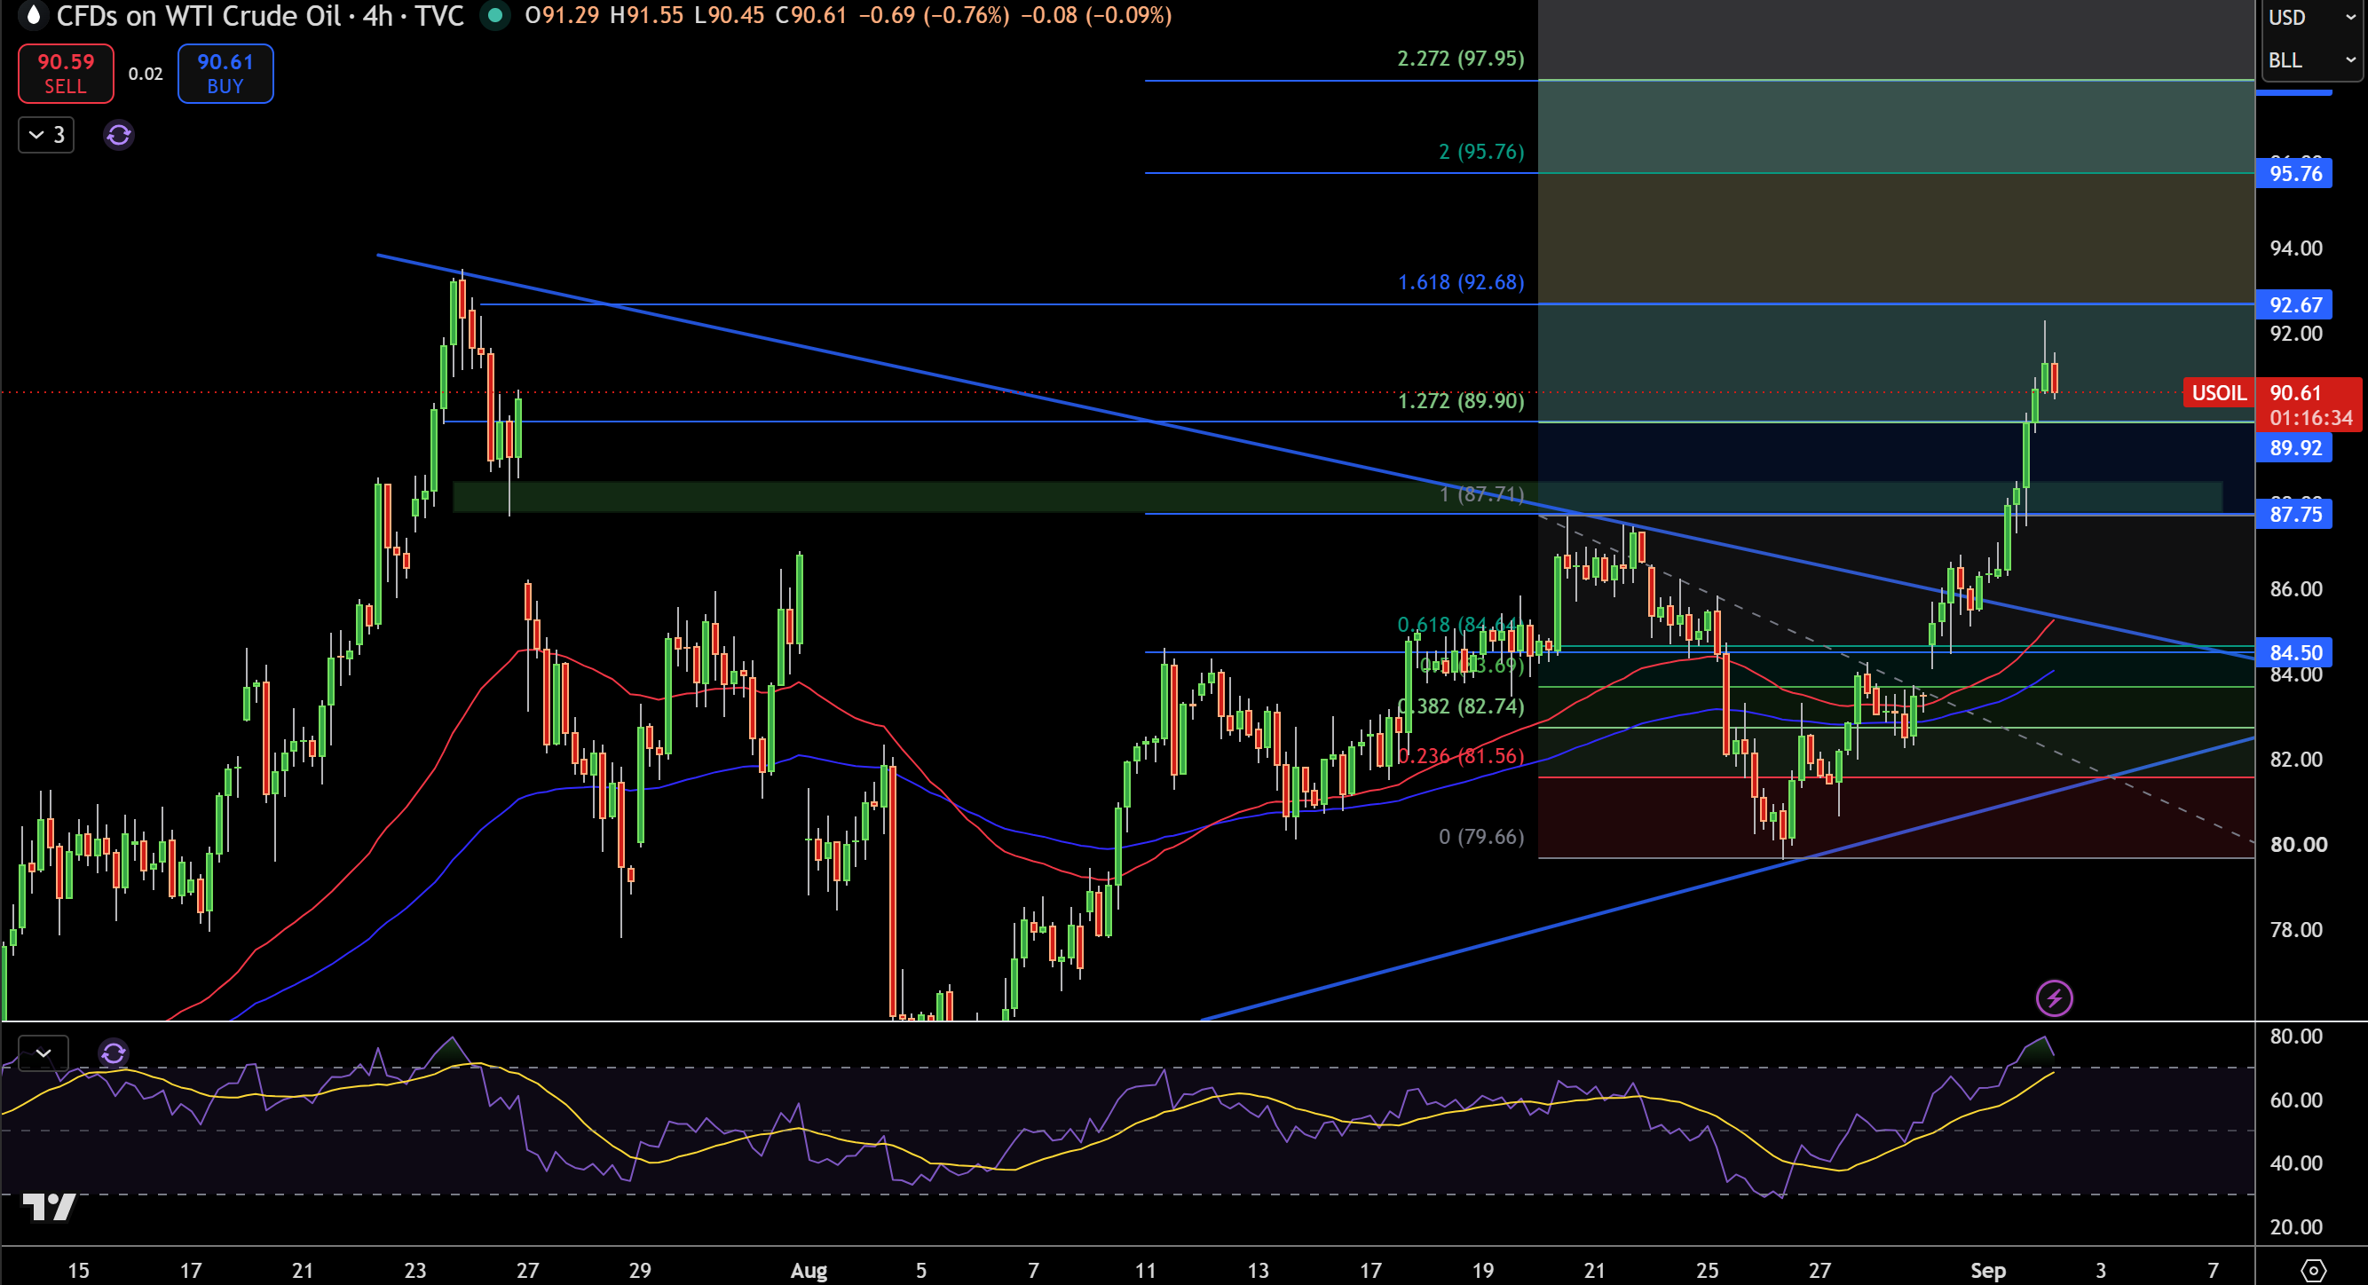
Task: Click the blue 90.61 BUY button
Action: coord(225,74)
